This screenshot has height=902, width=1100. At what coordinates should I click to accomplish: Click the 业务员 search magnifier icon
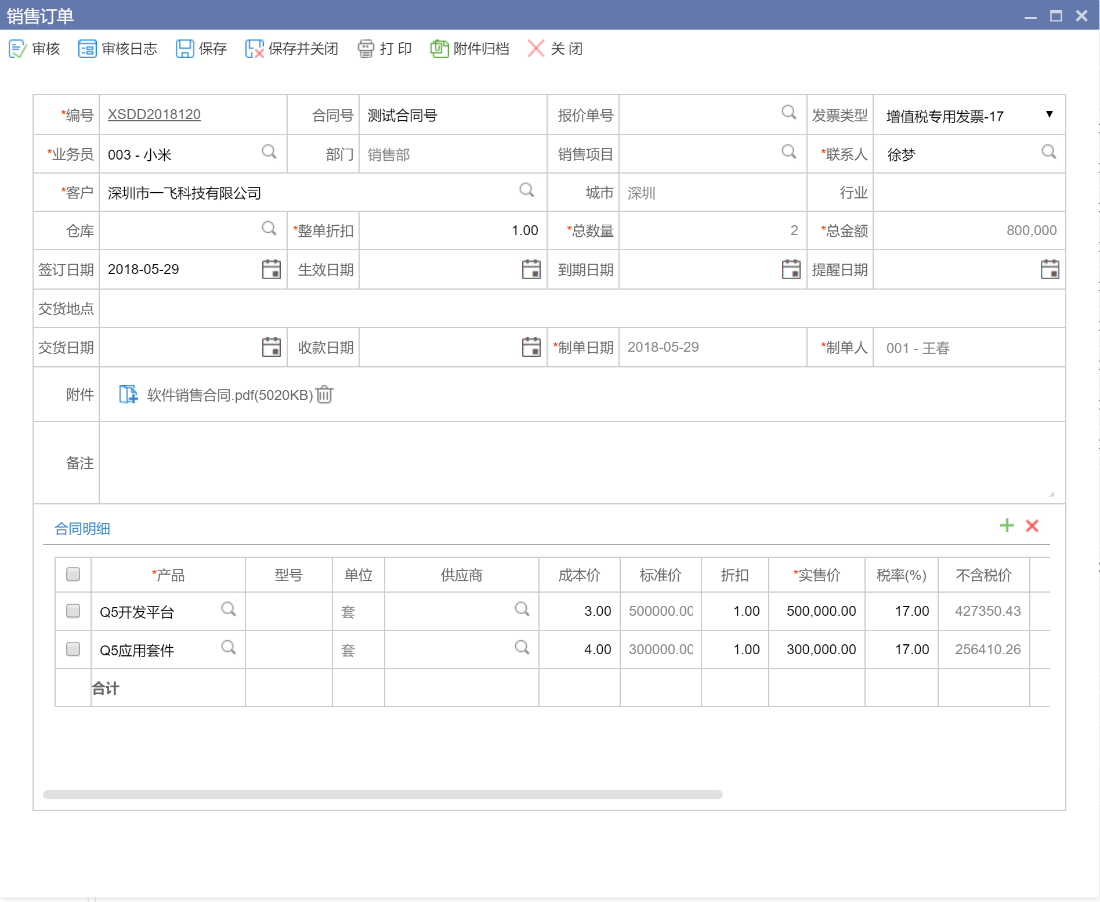pyautogui.click(x=269, y=151)
